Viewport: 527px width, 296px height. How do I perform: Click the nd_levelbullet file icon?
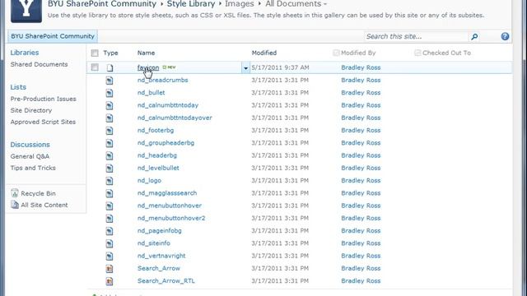pyautogui.click(x=110, y=168)
